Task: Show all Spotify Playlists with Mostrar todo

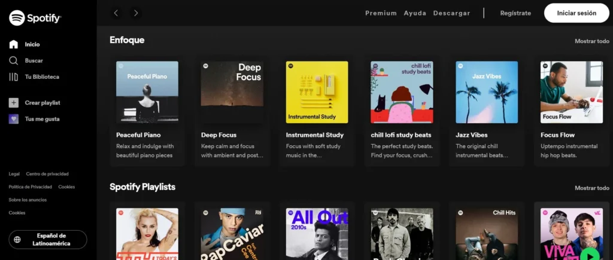Action: click(592, 188)
